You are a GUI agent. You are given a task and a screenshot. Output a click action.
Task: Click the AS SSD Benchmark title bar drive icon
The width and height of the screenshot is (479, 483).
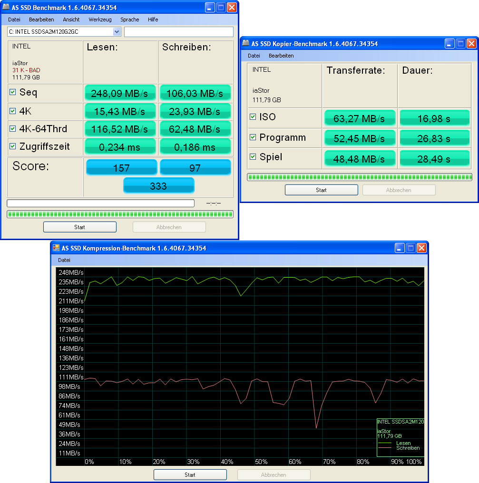(7, 8)
